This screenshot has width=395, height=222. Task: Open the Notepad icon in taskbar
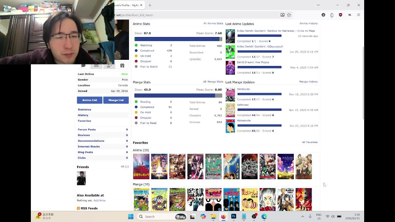click(244, 216)
